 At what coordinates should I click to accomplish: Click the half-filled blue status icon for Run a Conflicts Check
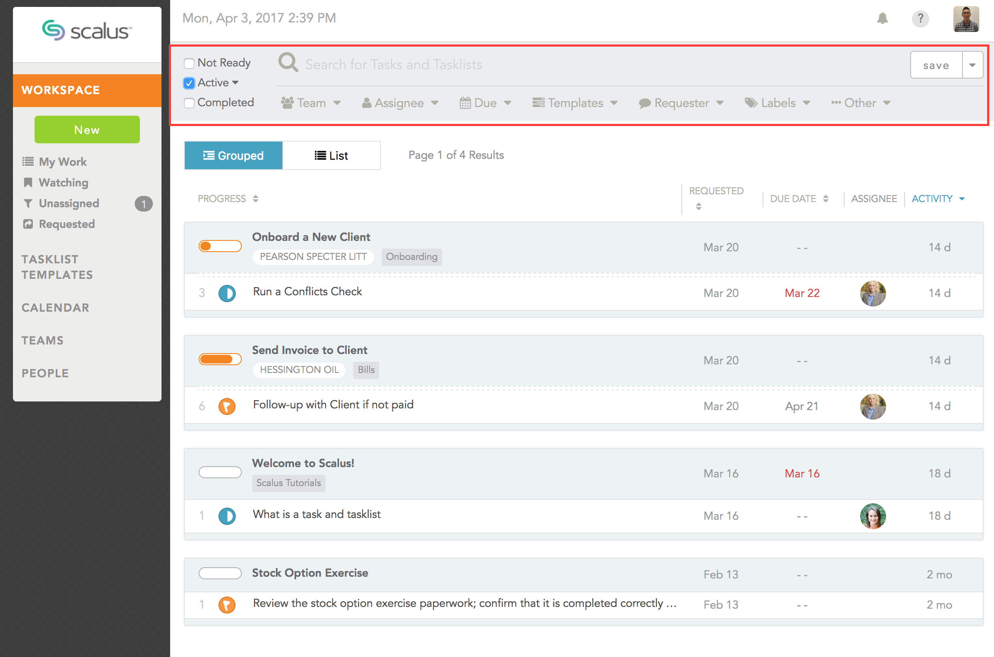pos(227,294)
